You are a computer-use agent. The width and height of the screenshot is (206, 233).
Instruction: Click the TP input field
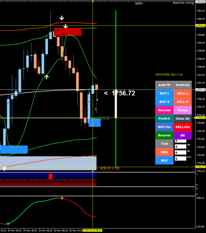pyautogui.click(x=180, y=147)
